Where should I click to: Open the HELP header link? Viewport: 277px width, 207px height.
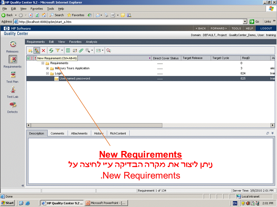click(x=249, y=28)
